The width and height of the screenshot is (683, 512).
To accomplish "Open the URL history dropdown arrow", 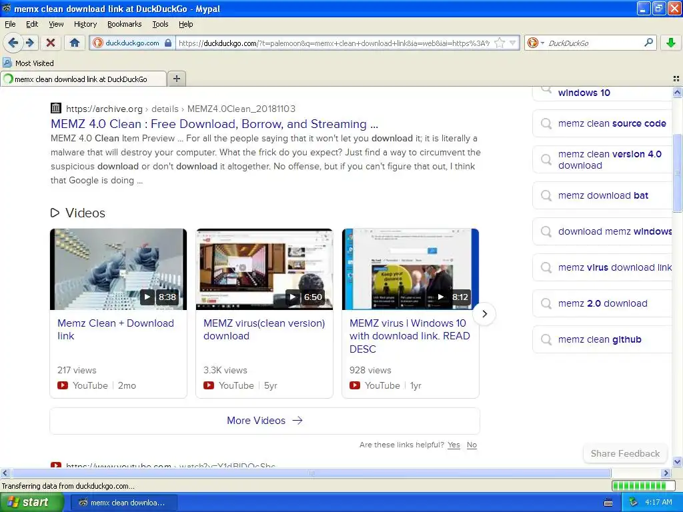I will pyautogui.click(x=513, y=43).
